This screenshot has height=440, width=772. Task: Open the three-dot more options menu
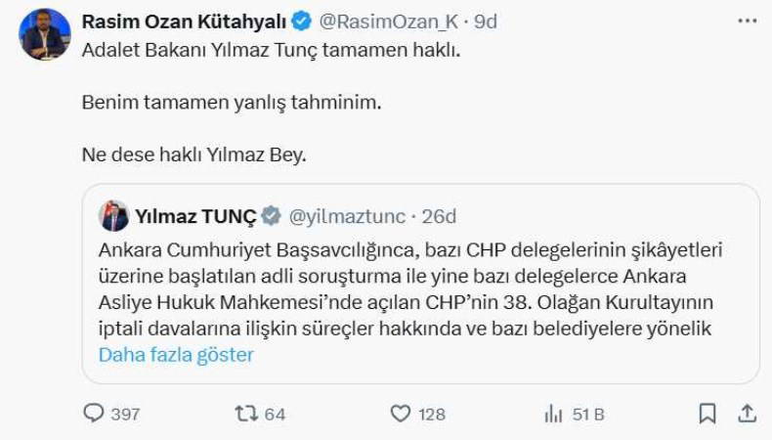coord(747,21)
